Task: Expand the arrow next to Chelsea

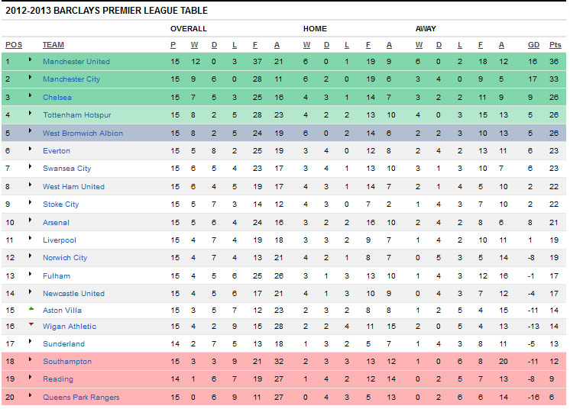Action: point(30,95)
